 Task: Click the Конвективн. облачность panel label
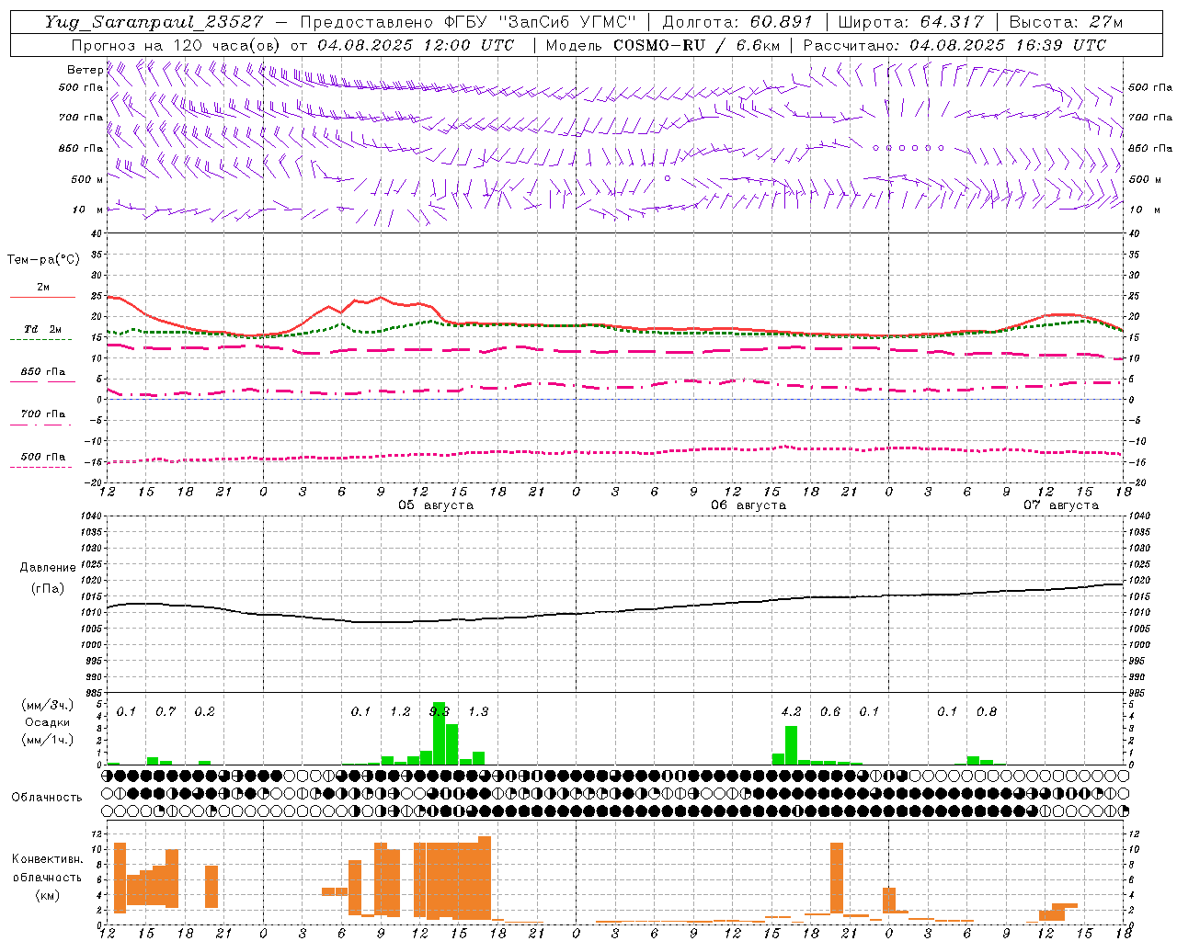pos(48,868)
